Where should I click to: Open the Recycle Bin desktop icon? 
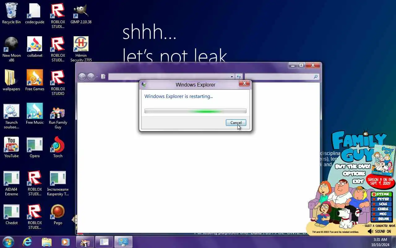click(11, 13)
